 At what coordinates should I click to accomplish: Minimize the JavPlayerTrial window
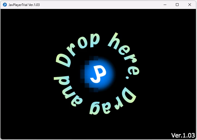click(165, 5)
